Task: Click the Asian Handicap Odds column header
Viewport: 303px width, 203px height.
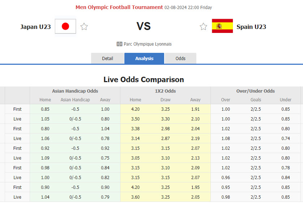Action: coord(75,91)
